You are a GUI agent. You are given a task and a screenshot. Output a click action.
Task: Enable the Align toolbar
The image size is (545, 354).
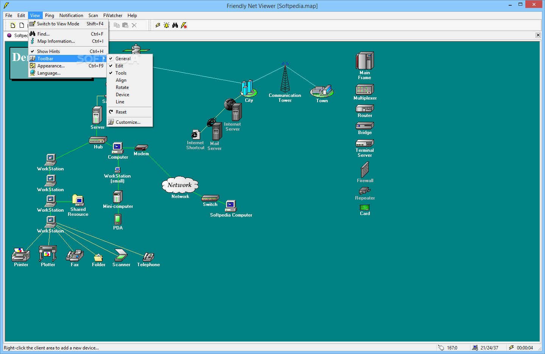click(x=130, y=80)
